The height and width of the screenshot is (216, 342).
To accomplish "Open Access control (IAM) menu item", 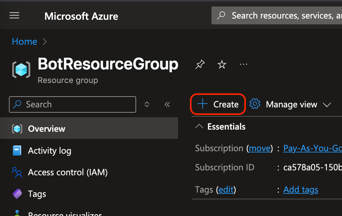I will (68, 172).
